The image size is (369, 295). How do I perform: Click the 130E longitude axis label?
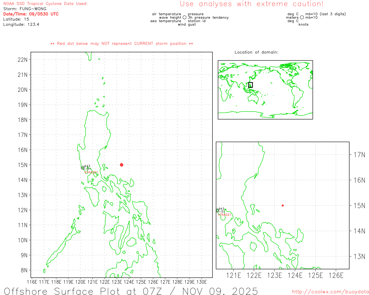(x=202, y=282)
